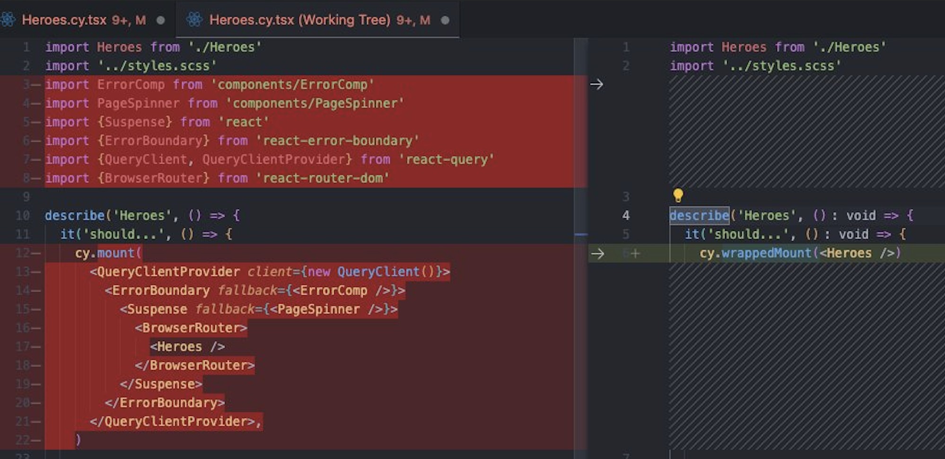Click '<Heroes />' on left line 17

click(187, 347)
